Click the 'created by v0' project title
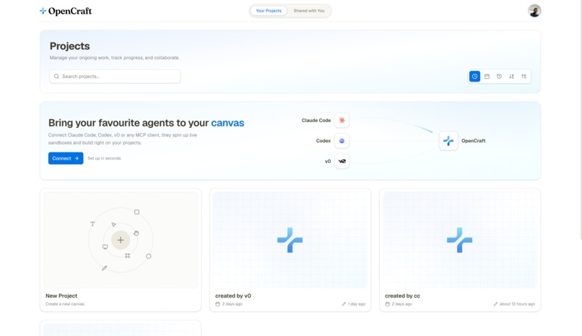Screen dimensions: 582x336 pyautogui.click(x=233, y=296)
